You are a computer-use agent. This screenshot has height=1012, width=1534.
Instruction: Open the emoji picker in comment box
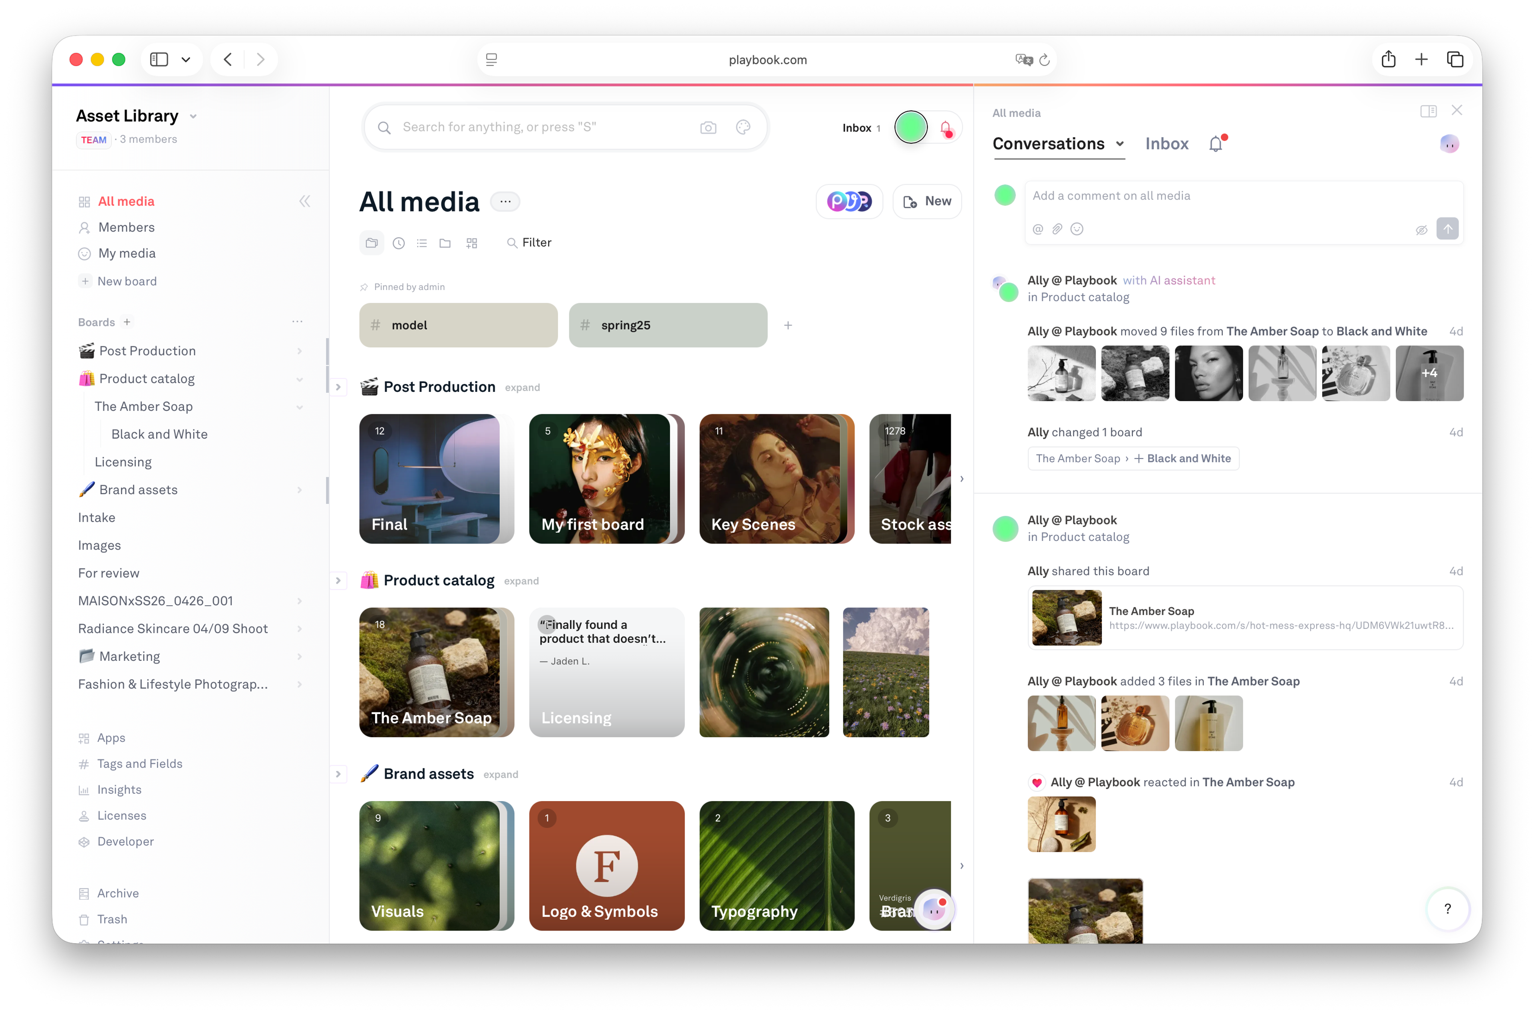(x=1077, y=229)
